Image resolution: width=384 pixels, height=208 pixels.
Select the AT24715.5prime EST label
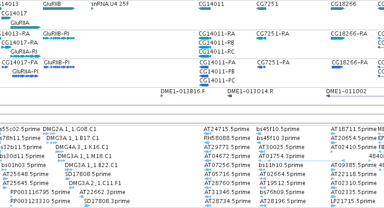tap(227, 129)
